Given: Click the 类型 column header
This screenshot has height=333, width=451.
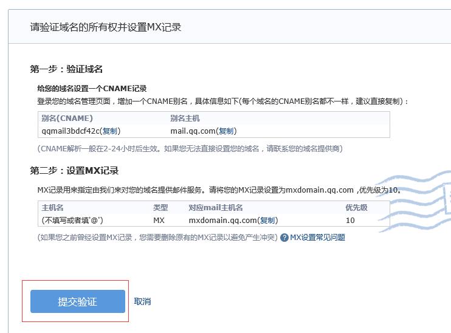Looking at the screenshot, I should click(160, 208).
